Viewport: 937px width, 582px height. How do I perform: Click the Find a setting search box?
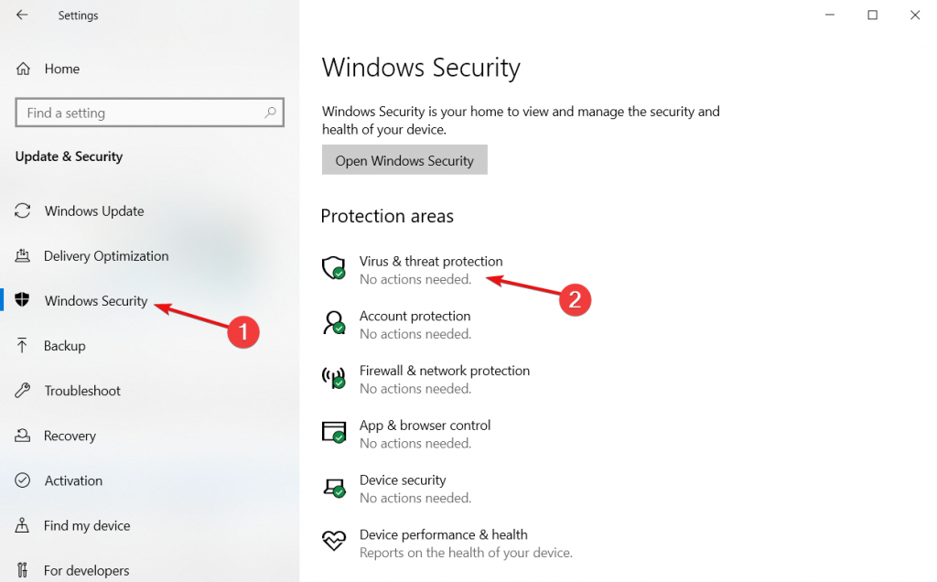click(137, 112)
